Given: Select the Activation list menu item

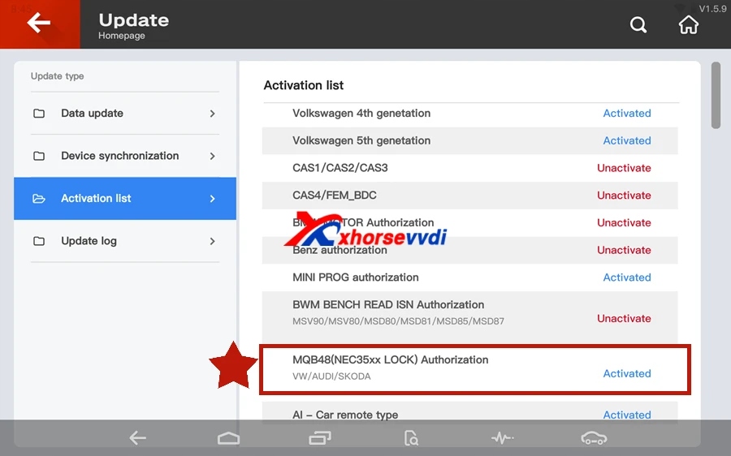Looking at the screenshot, I should pyautogui.click(x=125, y=199).
